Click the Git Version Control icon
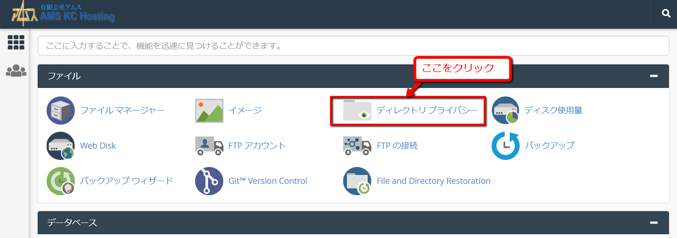Image resolution: width=677 pixels, height=238 pixels. coord(209,181)
